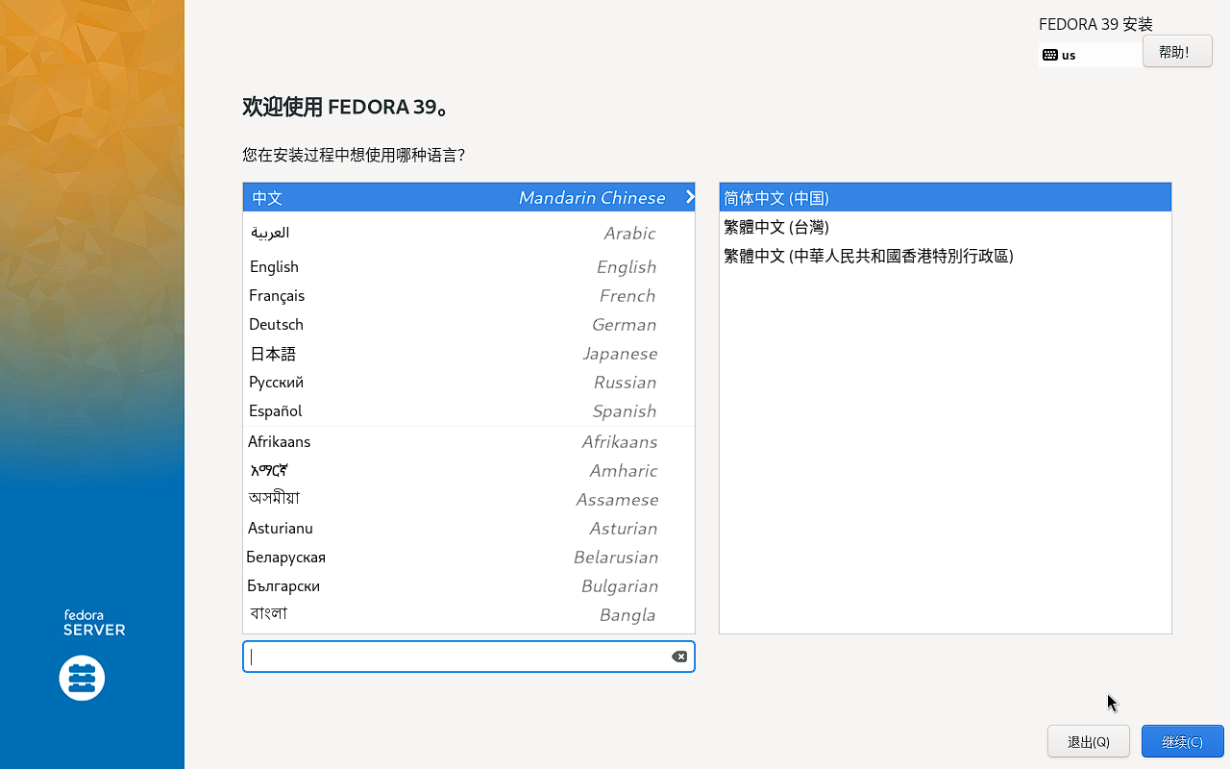Select locale 繁體中文 (台灣)
Image resolution: width=1230 pixels, height=769 pixels.
tap(946, 227)
